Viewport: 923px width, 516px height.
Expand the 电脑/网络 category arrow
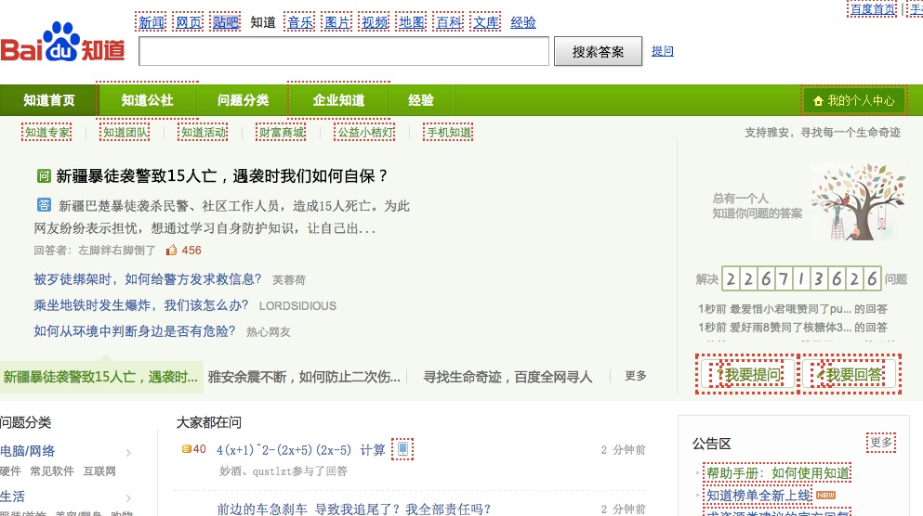[128, 453]
